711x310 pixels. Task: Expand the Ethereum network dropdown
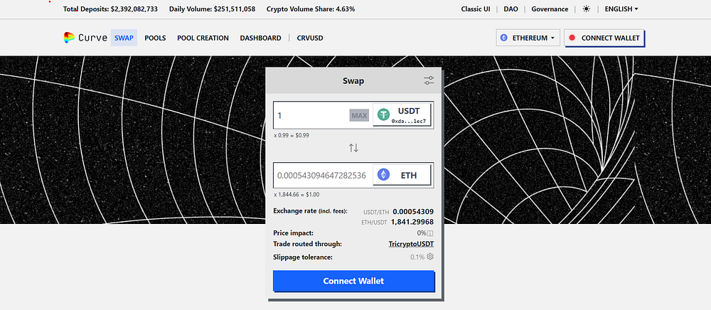(528, 38)
